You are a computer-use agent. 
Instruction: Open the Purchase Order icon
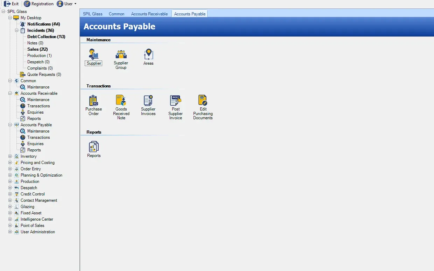[x=94, y=100]
